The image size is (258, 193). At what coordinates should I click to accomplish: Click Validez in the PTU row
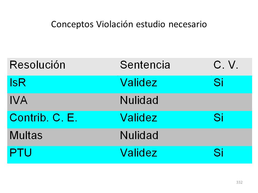pyautogui.click(x=139, y=153)
